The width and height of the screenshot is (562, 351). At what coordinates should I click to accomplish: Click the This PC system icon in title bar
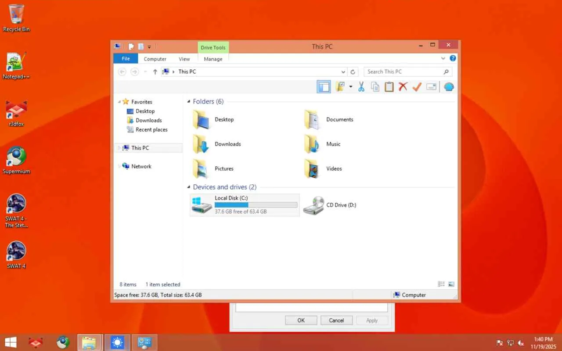tap(117, 46)
